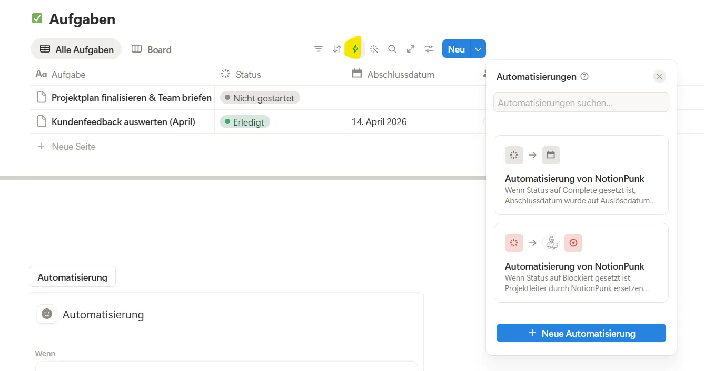
Task: Open the filter icon in the toolbar
Action: [x=318, y=49]
